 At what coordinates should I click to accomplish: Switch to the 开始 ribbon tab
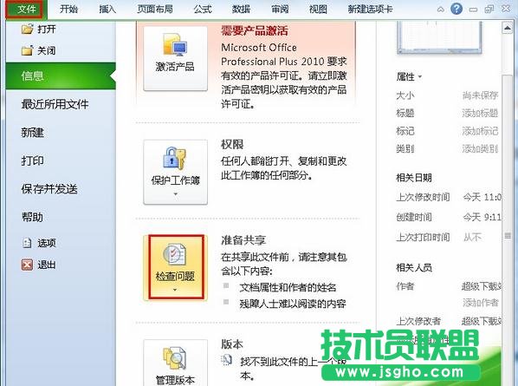point(68,9)
